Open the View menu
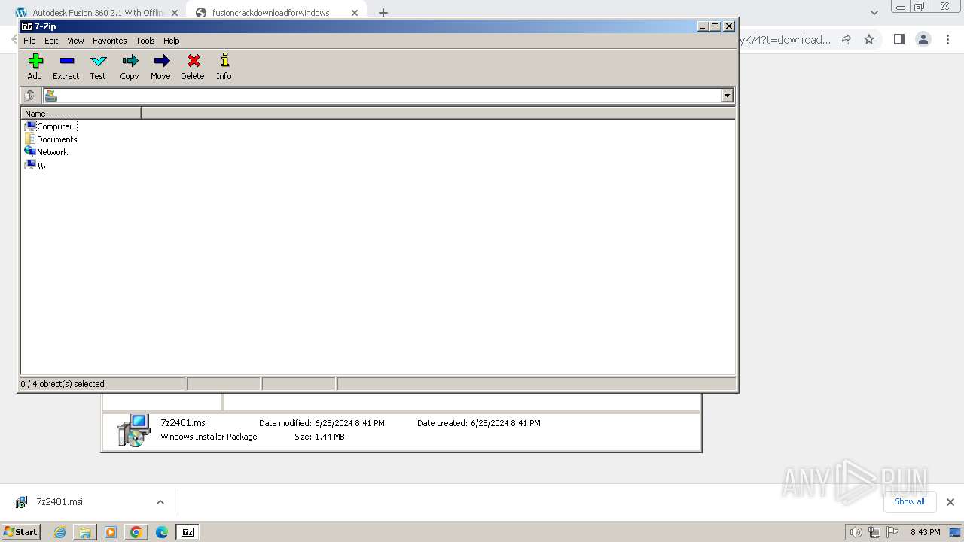The width and height of the screenshot is (964, 542). pos(75,41)
